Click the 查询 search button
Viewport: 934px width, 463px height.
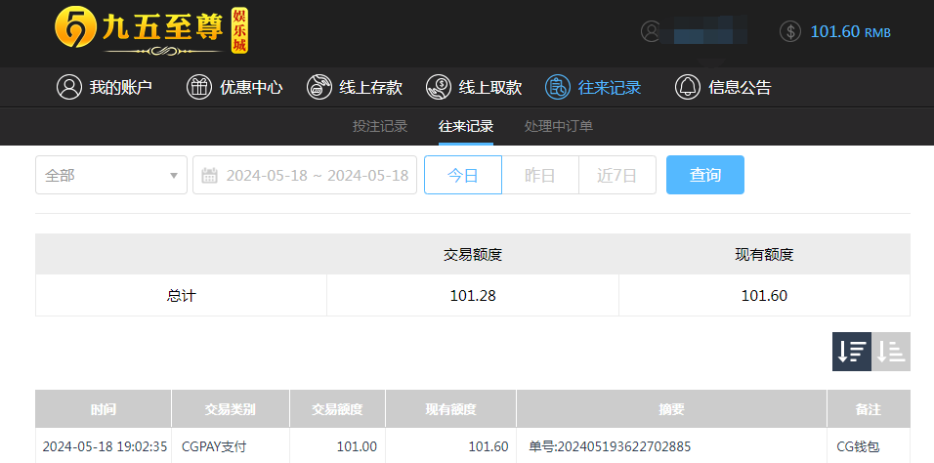705,175
